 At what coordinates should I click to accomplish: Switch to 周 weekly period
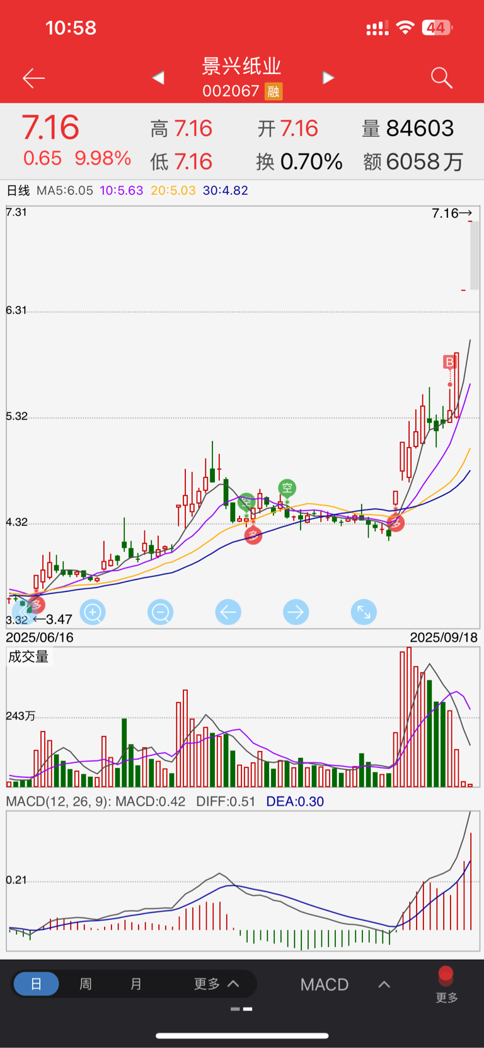coord(86,984)
